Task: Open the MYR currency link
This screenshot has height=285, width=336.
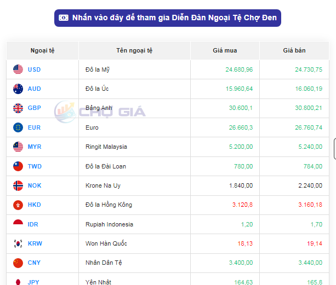Action: click(35, 147)
